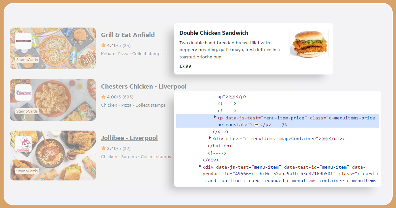Click the star rating icon for Jollibee
The image size is (396, 208).
[103, 148]
